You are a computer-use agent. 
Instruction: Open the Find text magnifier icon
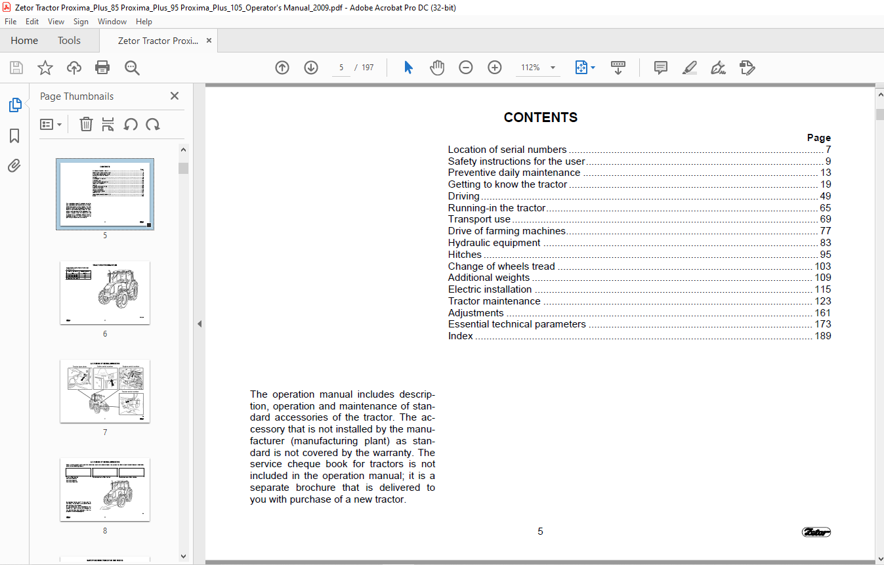[x=132, y=68]
